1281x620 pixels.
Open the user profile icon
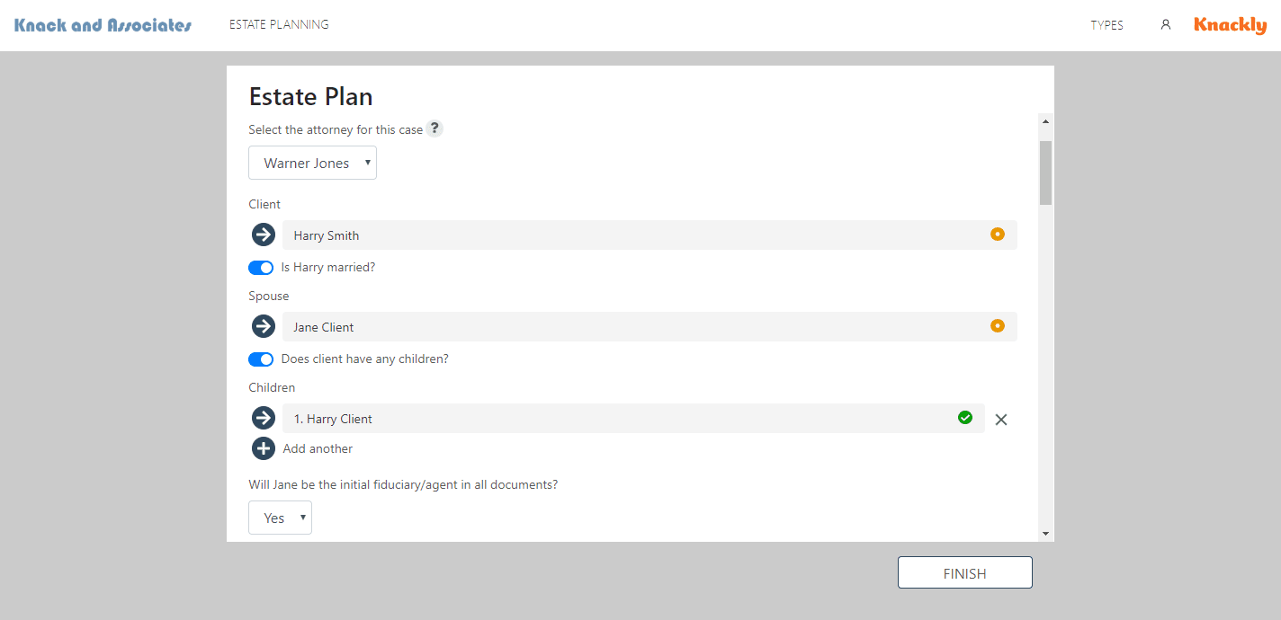[x=1166, y=25]
